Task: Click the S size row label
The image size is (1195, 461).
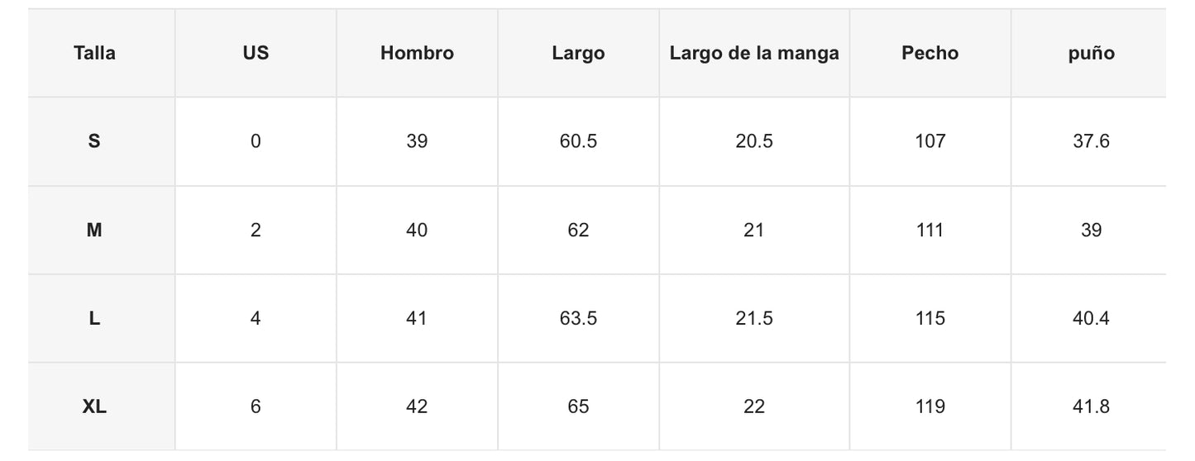Action: click(94, 141)
